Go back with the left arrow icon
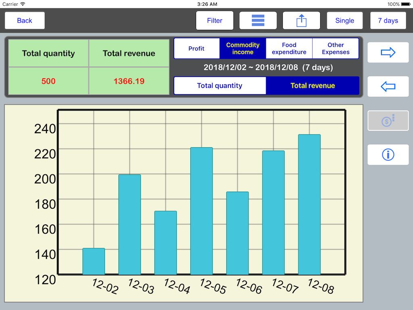Screen dimensions: 413x310 [388, 86]
